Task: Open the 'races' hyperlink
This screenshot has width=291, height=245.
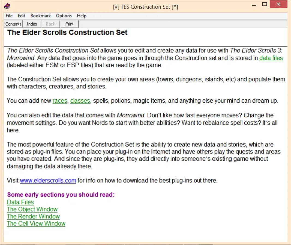Action: coord(60,101)
